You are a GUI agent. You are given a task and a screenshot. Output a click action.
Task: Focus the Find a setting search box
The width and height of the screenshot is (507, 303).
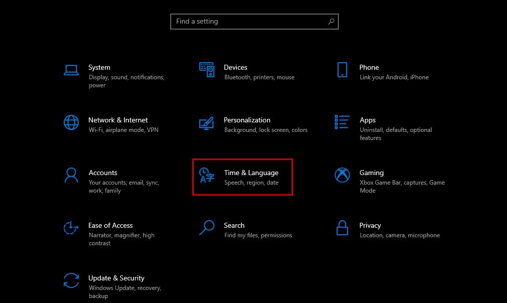pos(248,22)
